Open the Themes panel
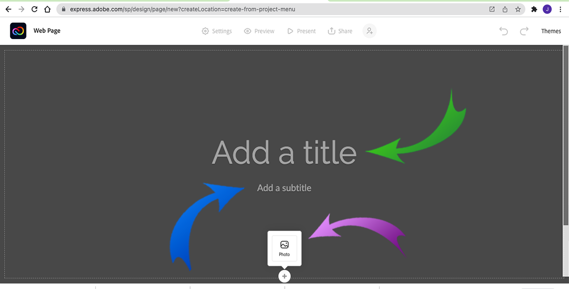The image size is (569, 289). (x=551, y=31)
